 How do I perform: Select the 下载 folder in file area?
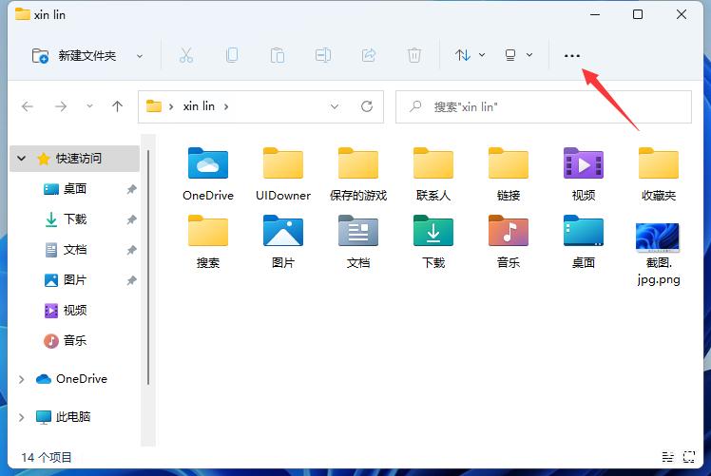433,242
